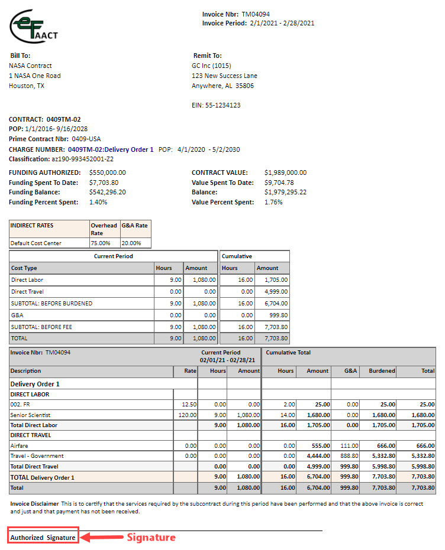
Task: Click the G&A Rate column header
Action: coord(135,225)
